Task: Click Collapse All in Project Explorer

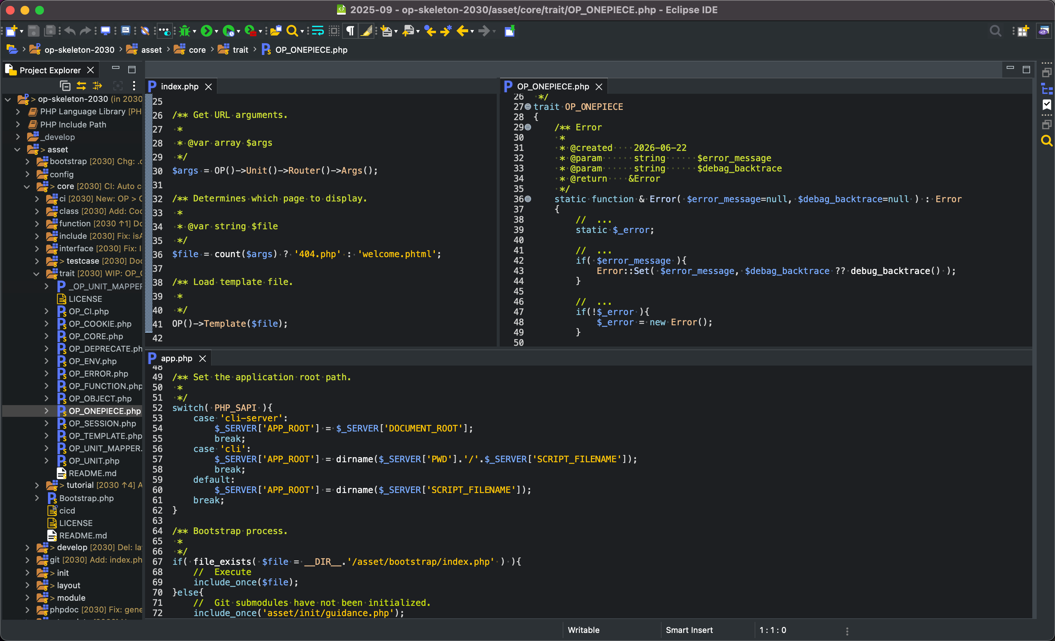Action: 65,86
